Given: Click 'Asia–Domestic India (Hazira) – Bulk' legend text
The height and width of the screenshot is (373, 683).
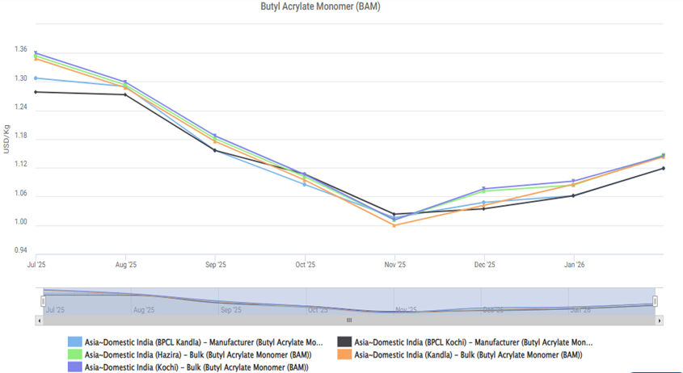Looking at the screenshot, I should click(x=198, y=354).
